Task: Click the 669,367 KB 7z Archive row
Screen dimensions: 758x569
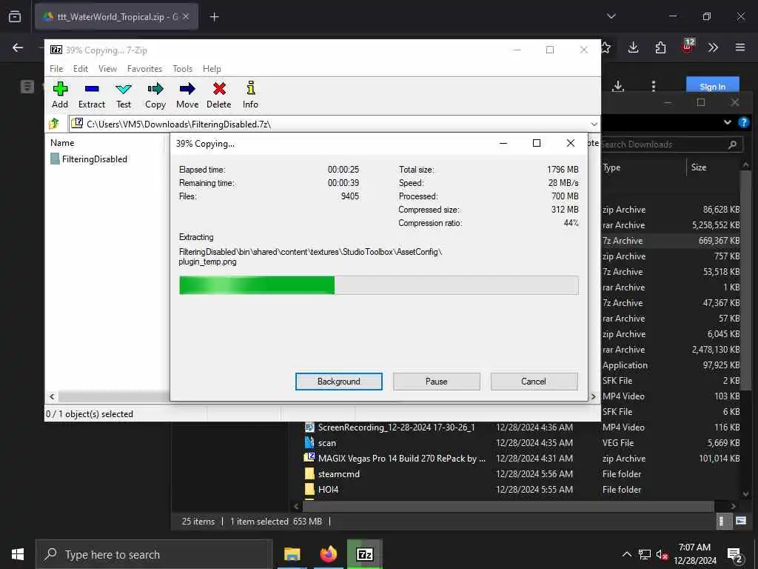Action: [671, 241]
